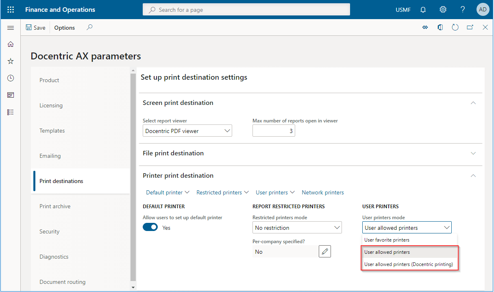Open the User printers menu
Image resolution: width=494 pixels, height=292 pixels.
275,192
